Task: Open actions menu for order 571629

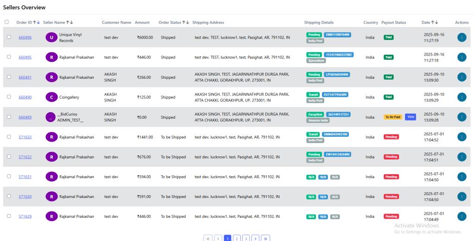Action: coord(462,216)
